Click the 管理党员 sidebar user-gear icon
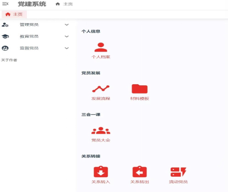Viewport: 228px width, 192px height. [x=5, y=25]
